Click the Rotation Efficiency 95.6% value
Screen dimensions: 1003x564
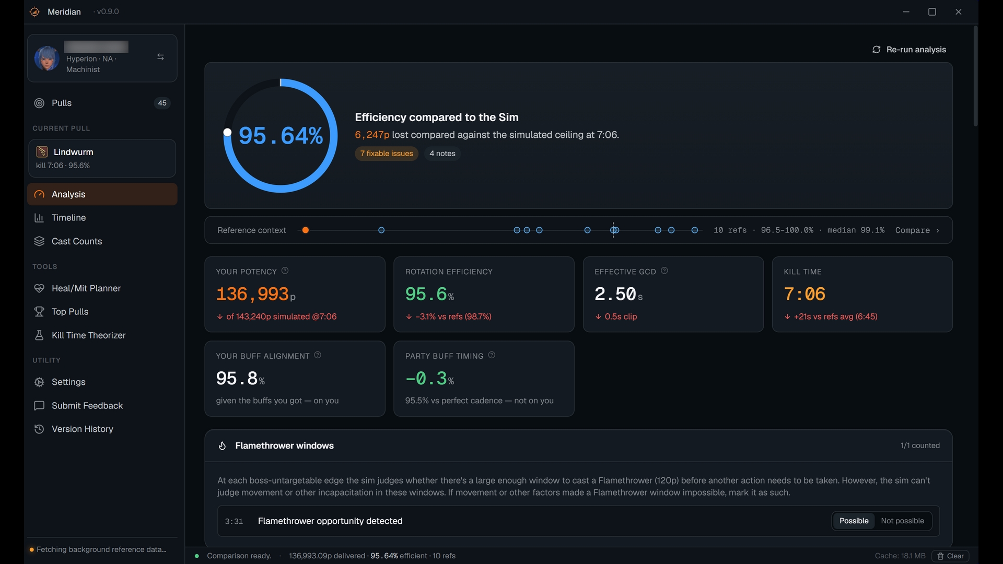pyautogui.click(x=429, y=294)
